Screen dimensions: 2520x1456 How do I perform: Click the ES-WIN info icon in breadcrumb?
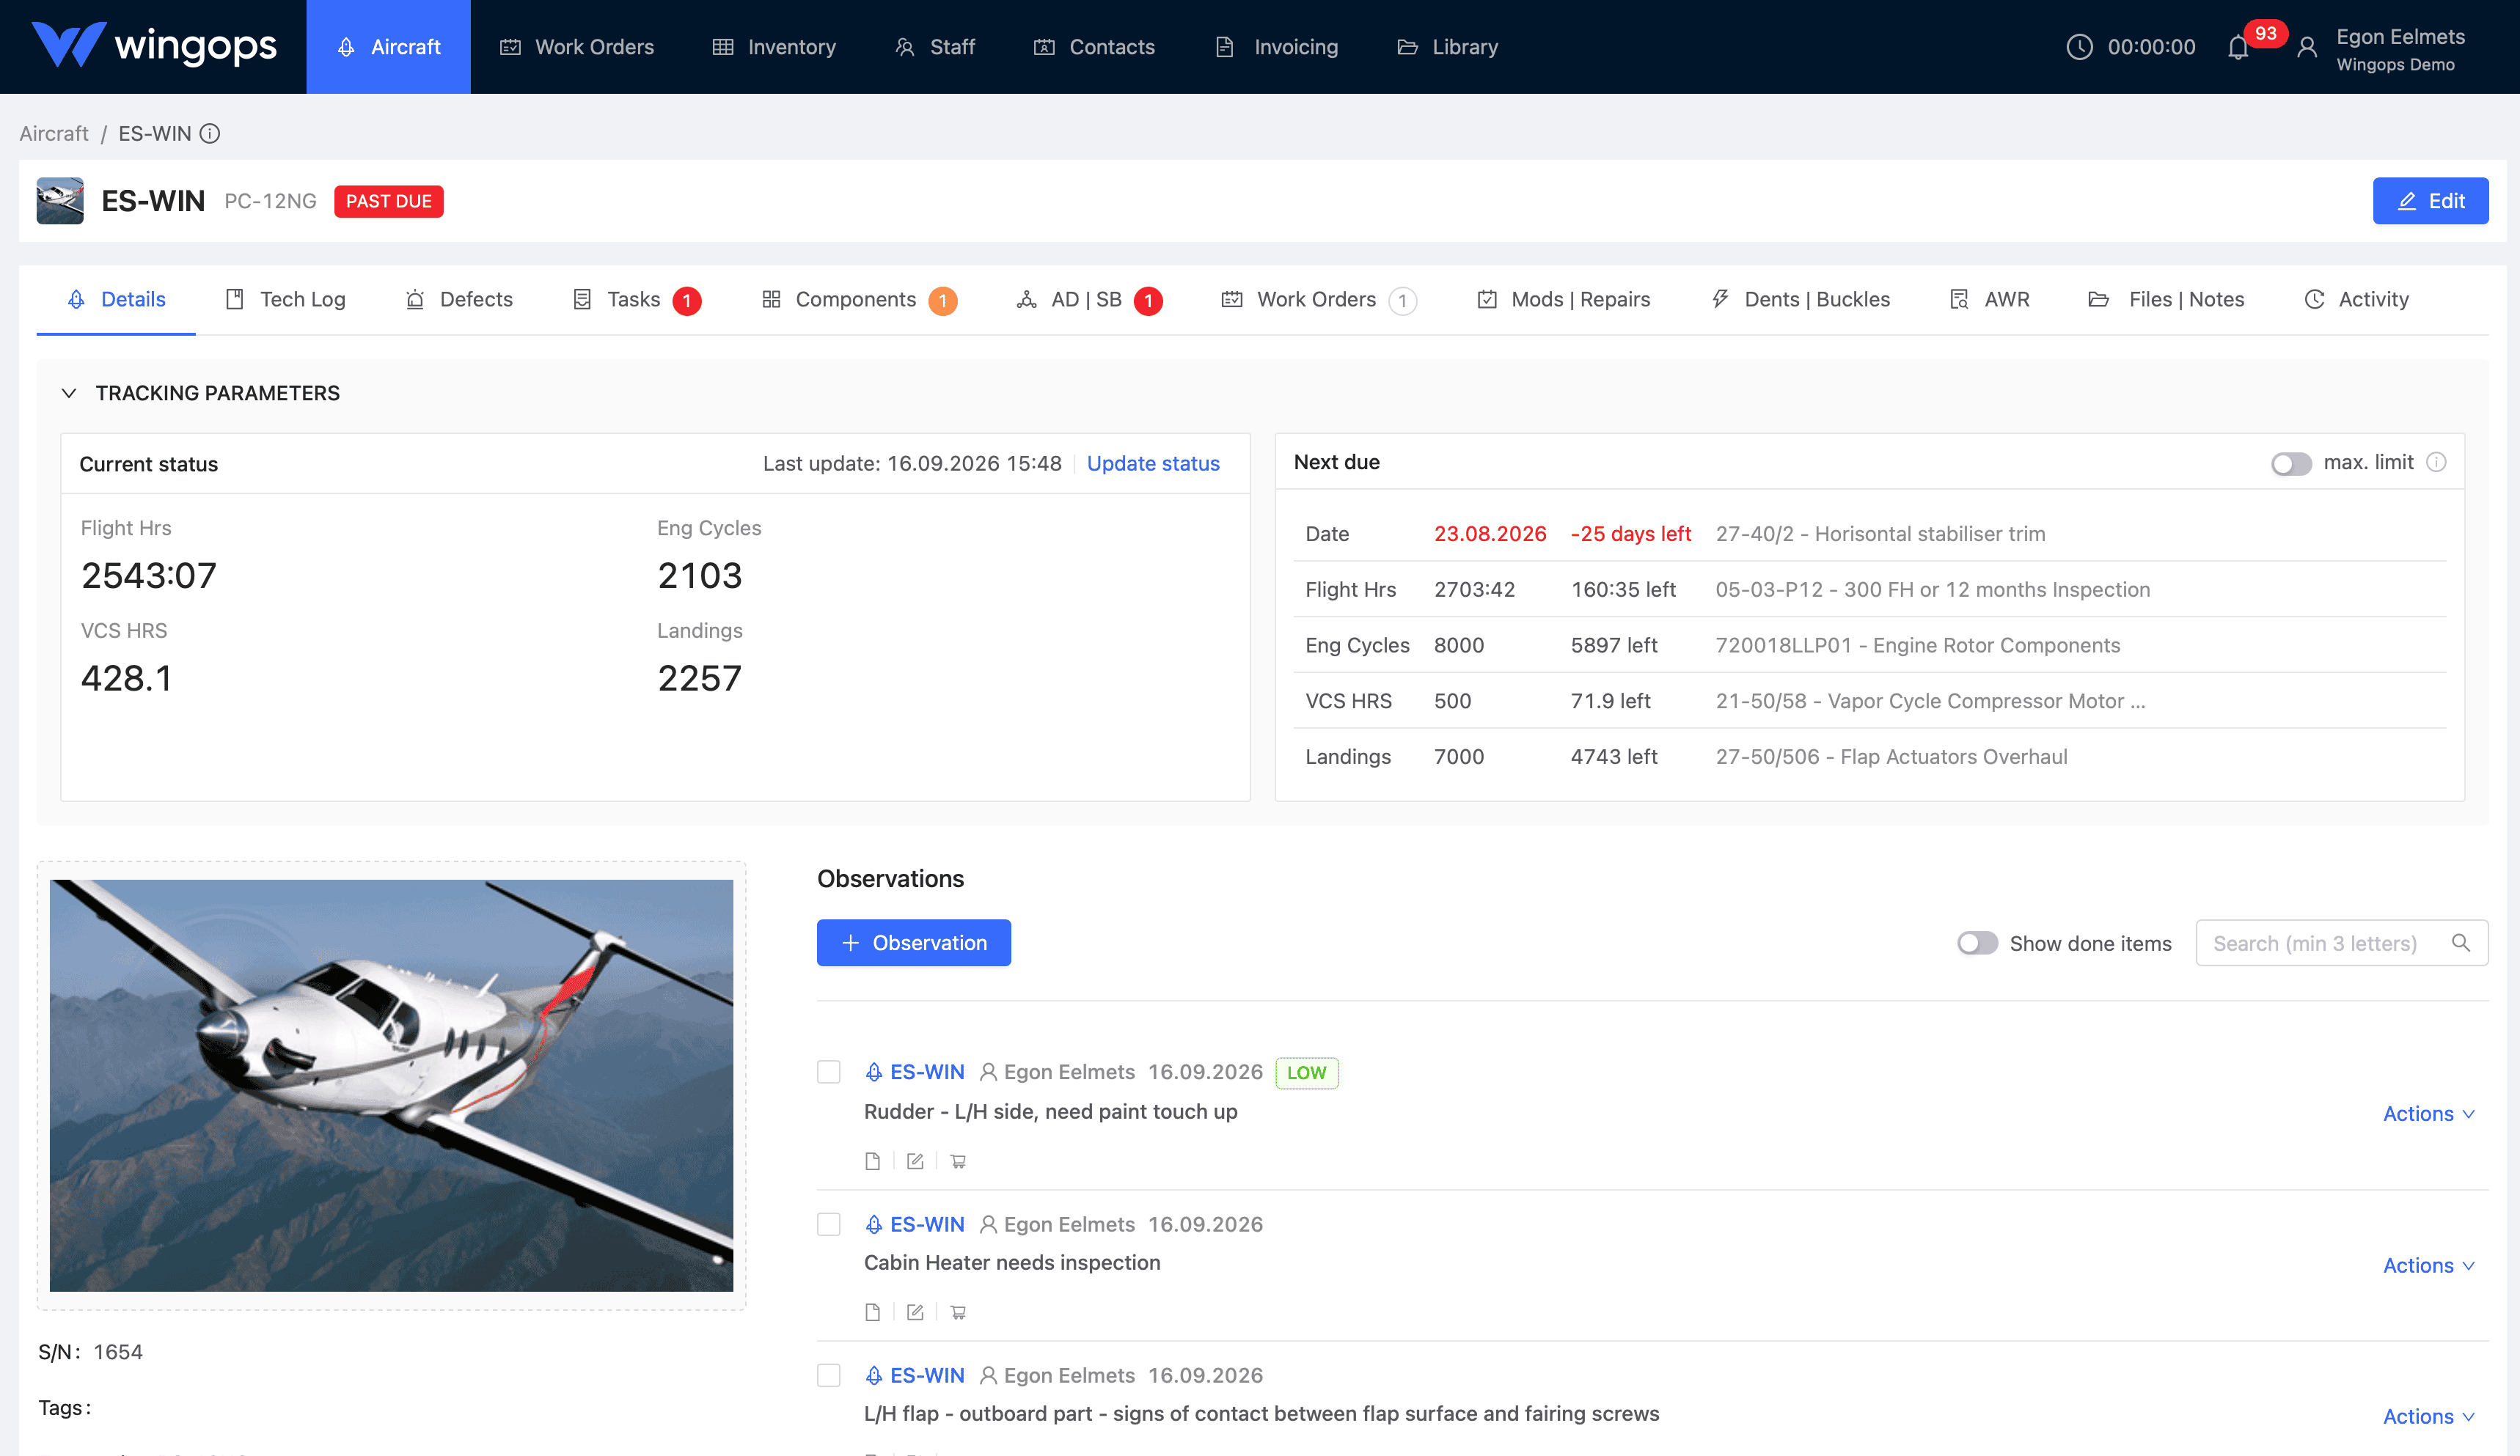coord(209,133)
